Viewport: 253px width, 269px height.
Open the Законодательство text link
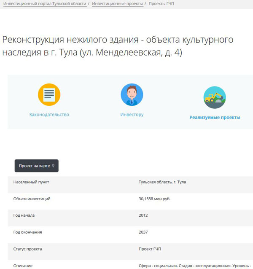pos(49,115)
